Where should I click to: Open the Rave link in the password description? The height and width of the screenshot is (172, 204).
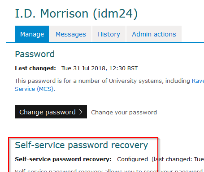pos(198,81)
